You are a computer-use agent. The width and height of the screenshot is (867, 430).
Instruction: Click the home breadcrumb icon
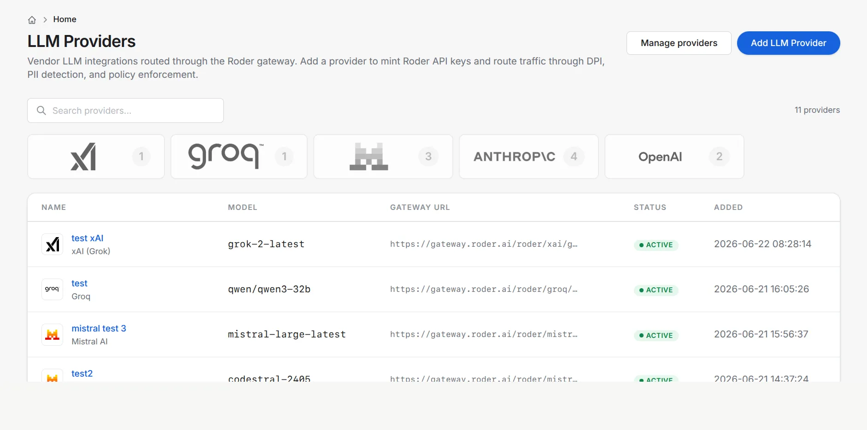[32, 20]
